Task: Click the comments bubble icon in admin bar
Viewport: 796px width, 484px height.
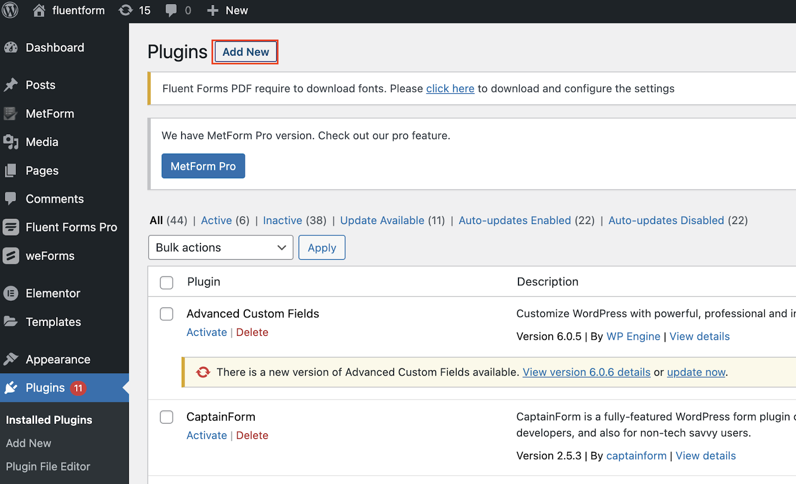Action: (171, 10)
